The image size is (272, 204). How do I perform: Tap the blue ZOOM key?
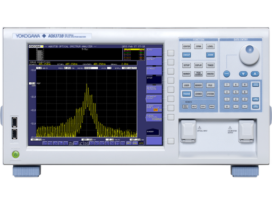coord(210,55)
